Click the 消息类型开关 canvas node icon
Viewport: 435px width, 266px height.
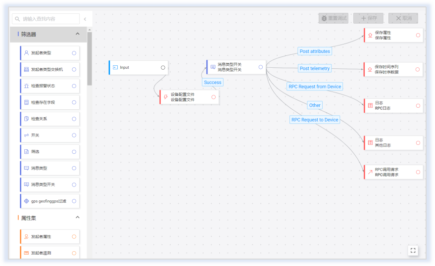(x=213, y=67)
